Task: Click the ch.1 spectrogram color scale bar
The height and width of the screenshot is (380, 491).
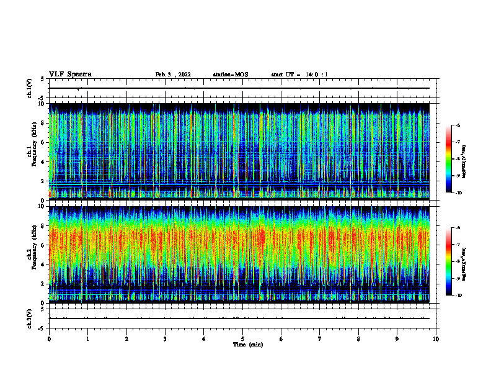Action: coord(449,159)
